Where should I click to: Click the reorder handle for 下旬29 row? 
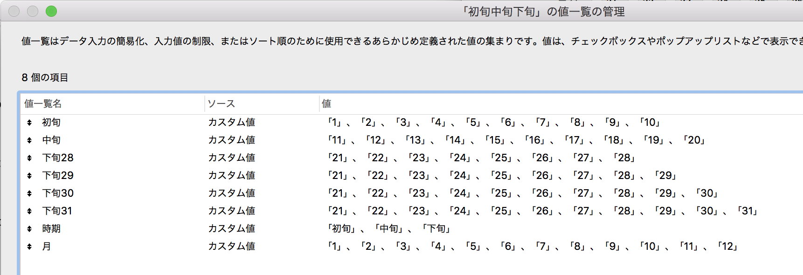click(29, 176)
